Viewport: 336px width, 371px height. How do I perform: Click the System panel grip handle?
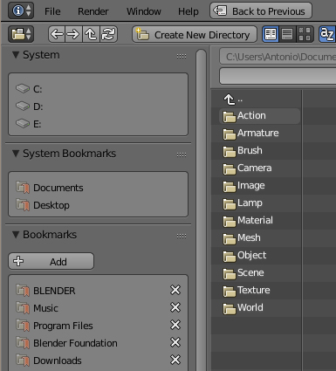[182, 56]
